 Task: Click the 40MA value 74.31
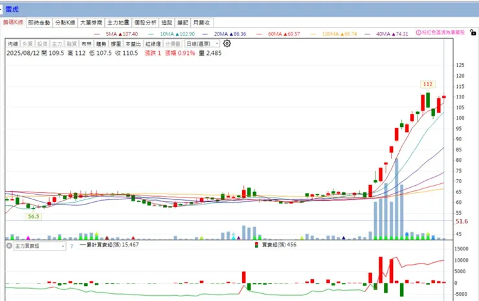click(x=402, y=34)
